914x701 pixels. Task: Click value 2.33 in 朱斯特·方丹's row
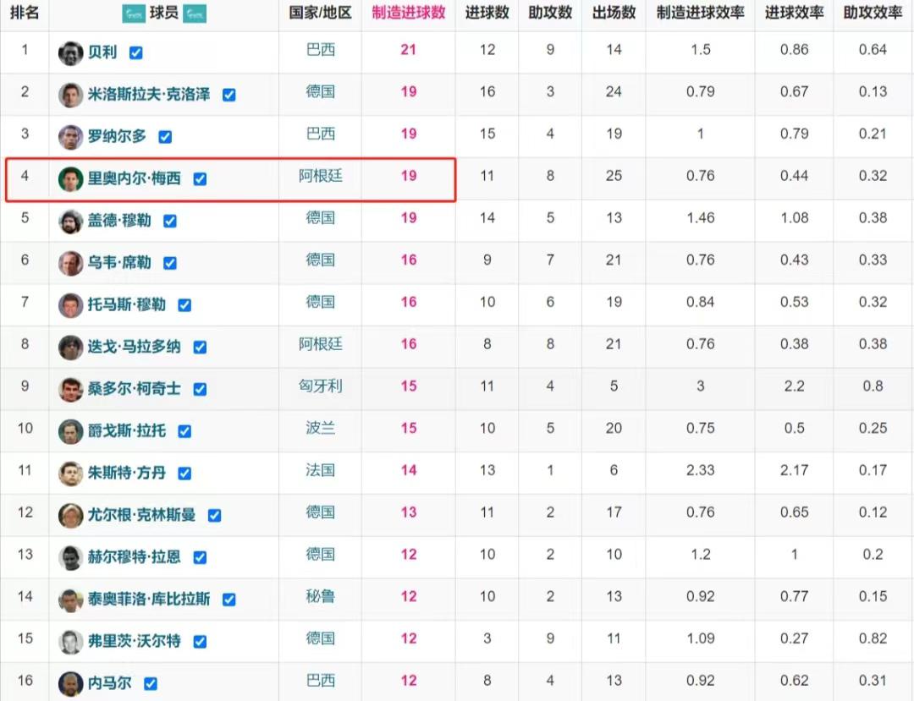(x=700, y=470)
